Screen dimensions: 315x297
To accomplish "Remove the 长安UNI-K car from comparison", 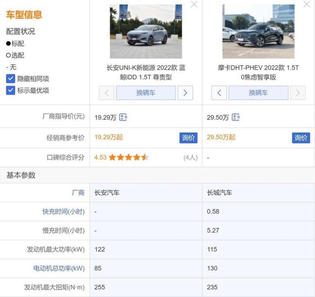I will pos(194,4).
